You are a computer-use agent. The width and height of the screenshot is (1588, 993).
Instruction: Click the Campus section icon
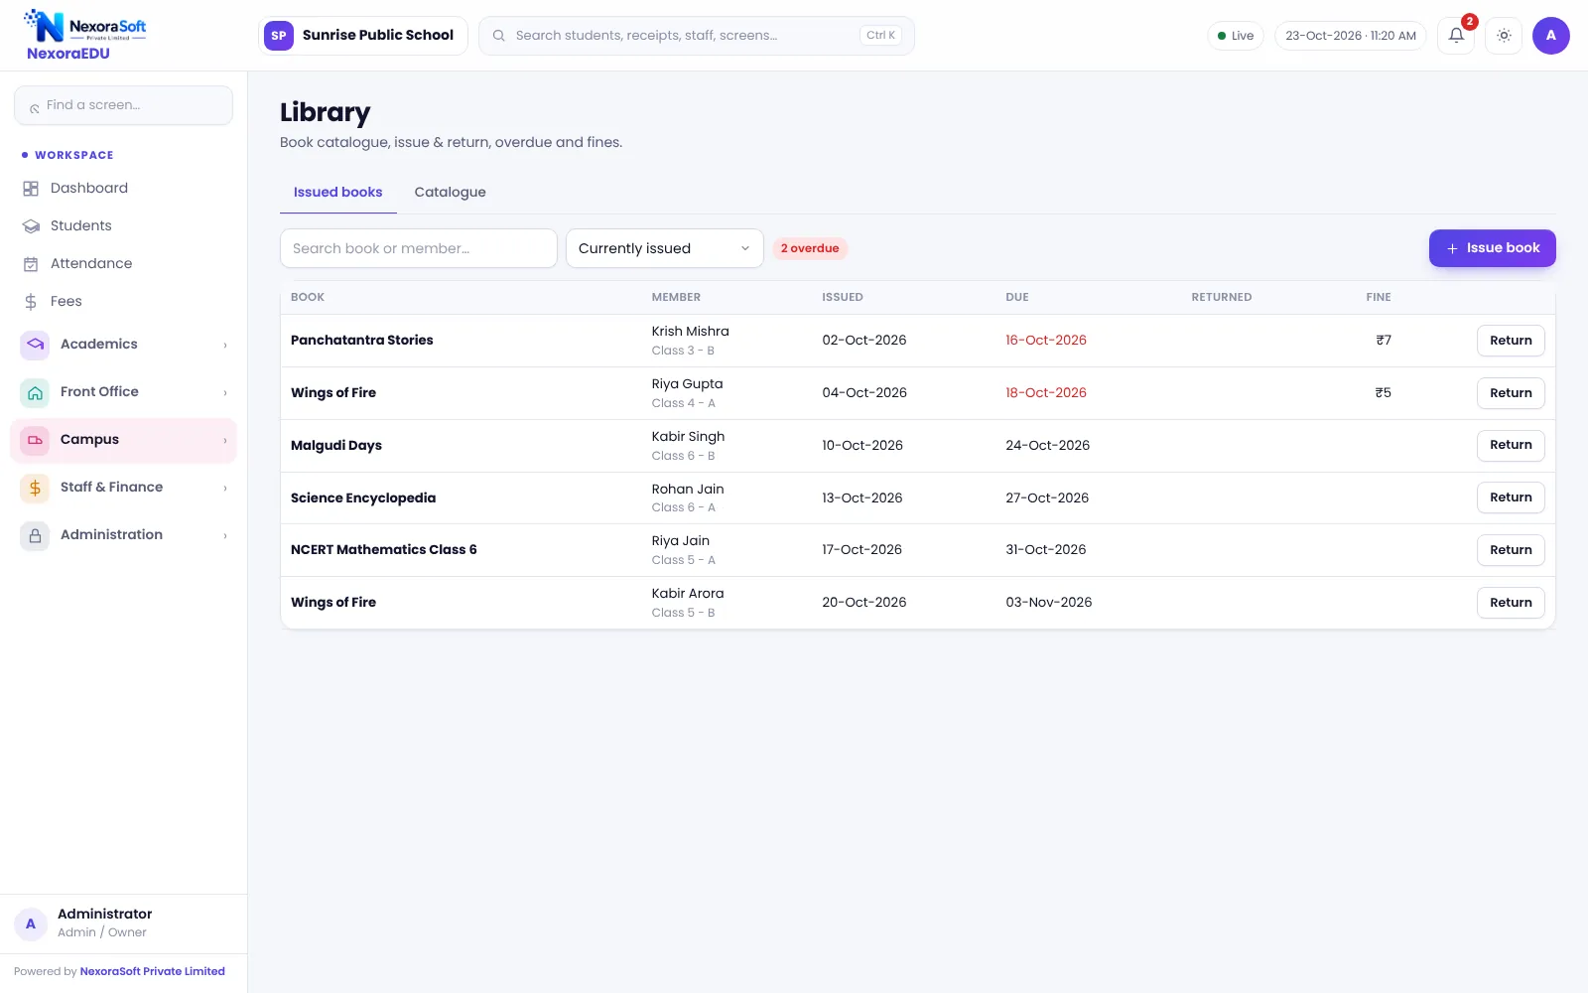(35, 440)
